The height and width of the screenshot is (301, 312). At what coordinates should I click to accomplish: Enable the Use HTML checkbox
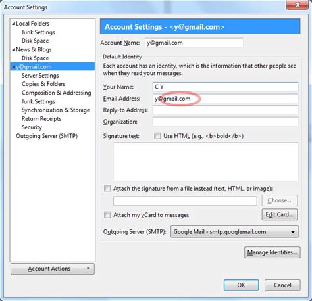[157, 136]
